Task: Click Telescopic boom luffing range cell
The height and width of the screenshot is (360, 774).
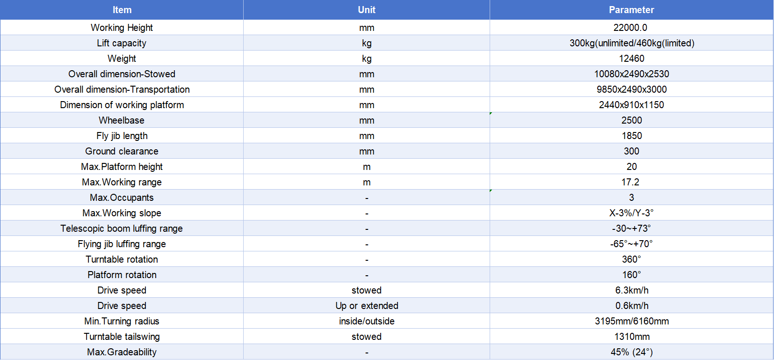Action: (122, 228)
